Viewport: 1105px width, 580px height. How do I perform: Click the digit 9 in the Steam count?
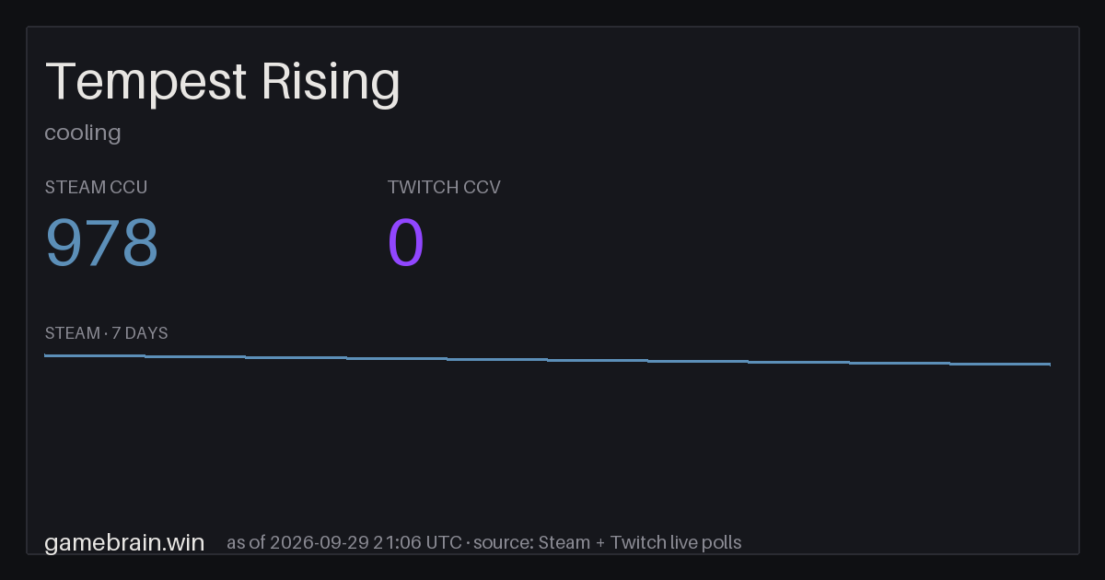tap(64, 243)
